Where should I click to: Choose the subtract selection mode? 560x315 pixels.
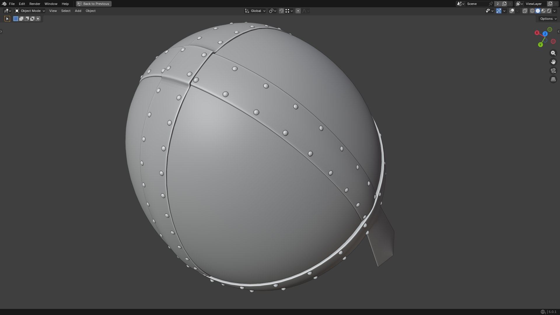click(x=27, y=19)
